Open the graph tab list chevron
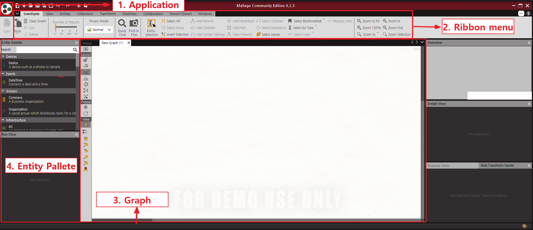This screenshot has width=533, height=230. click(x=422, y=42)
